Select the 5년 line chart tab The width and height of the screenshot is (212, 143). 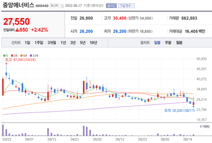pos(83,43)
